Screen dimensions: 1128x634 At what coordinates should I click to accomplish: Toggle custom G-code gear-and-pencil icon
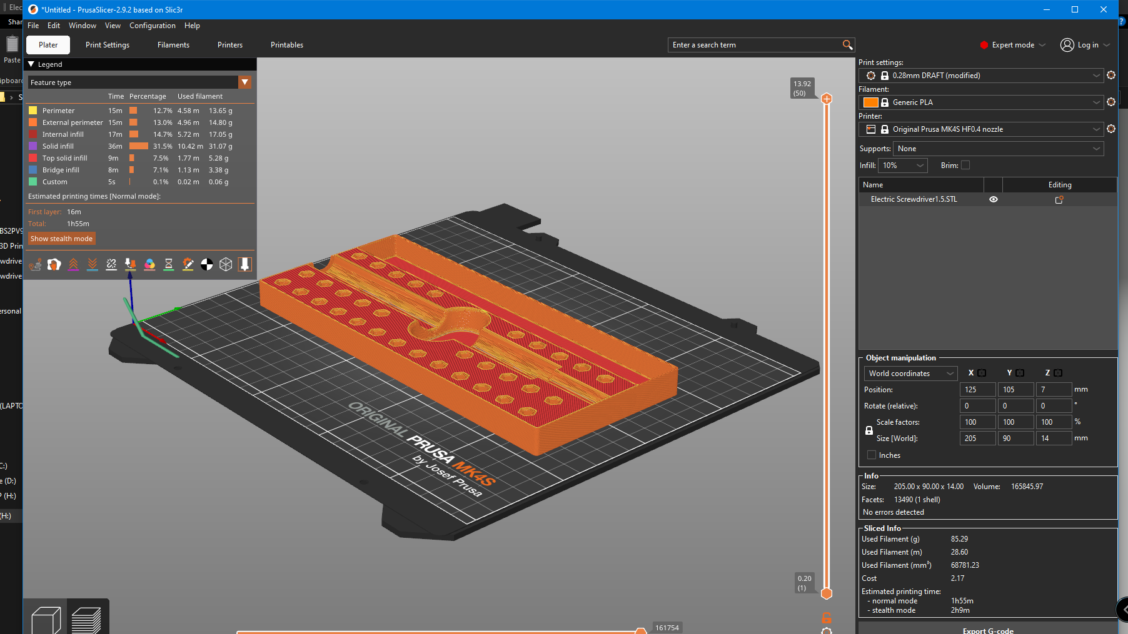coord(188,264)
